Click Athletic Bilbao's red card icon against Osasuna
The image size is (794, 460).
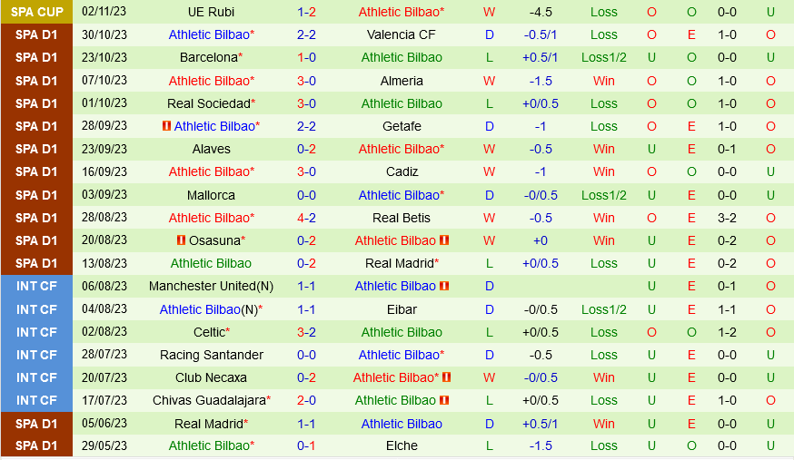point(444,240)
